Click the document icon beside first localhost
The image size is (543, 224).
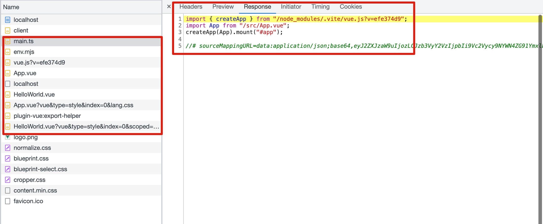coord(8,20)
